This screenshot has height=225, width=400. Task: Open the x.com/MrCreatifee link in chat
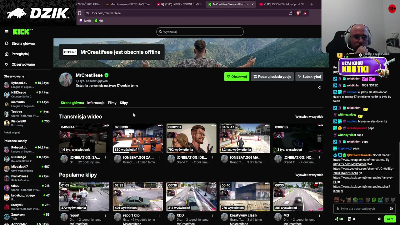[350, 164]
